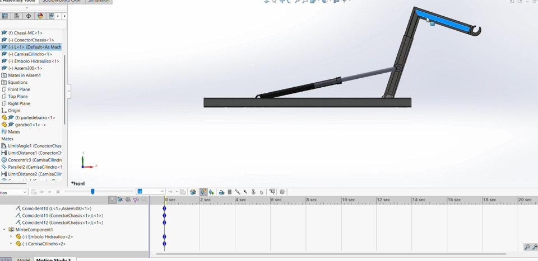Click the playback time slider handle
This screenshot has width=538, height=261.
[92, 192]
